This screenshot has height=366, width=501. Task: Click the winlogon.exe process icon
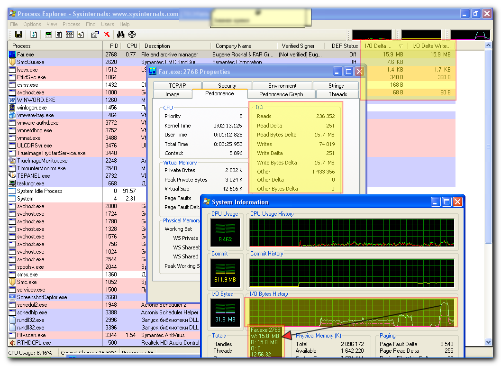pyautogui.click(x=12, y=108)
